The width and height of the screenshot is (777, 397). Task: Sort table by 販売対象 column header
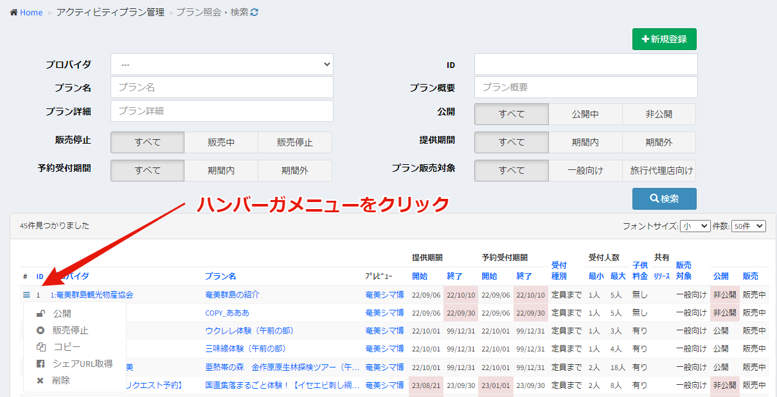pyautogui.click(x=684, y=271)
